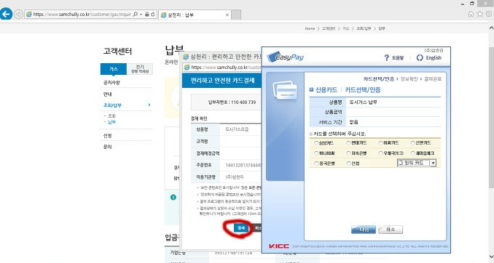
Task: Open 조회/납부 in the sidebar menu
Action: [112, 105]
